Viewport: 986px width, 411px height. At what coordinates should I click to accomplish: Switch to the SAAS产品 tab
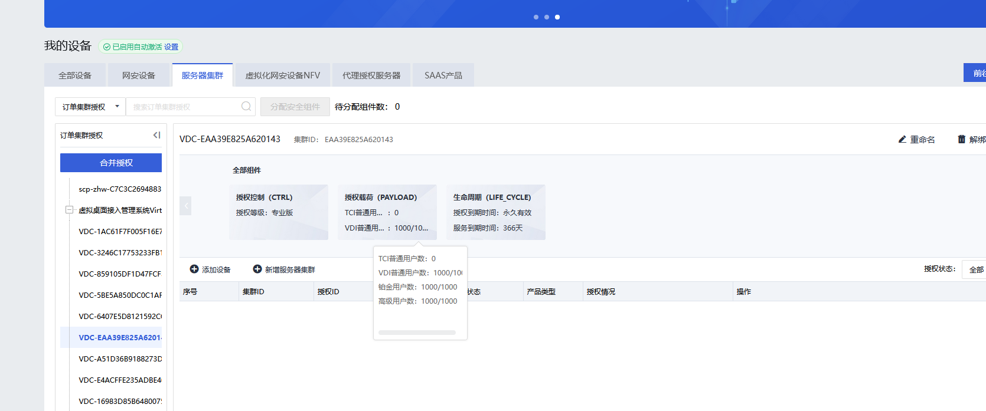443,75
